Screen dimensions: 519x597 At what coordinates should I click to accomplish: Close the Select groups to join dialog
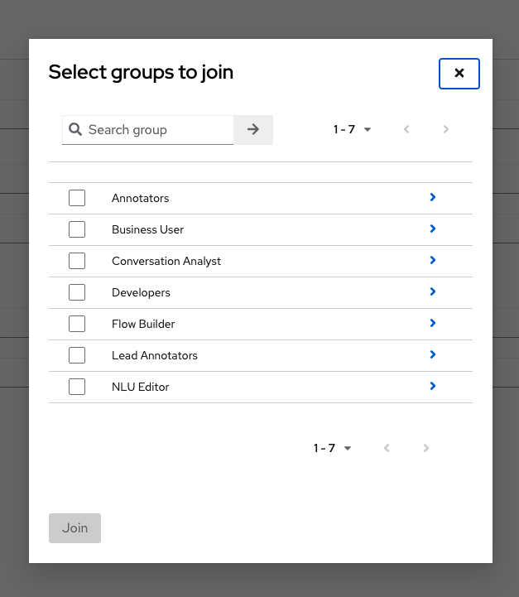click(459, 74)
